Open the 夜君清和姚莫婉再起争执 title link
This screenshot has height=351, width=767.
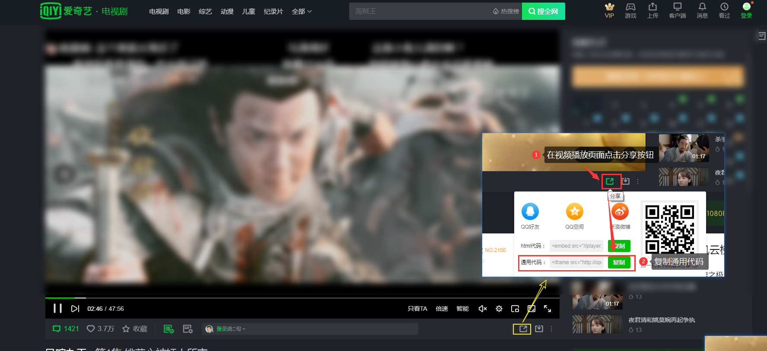click(662, 320)
